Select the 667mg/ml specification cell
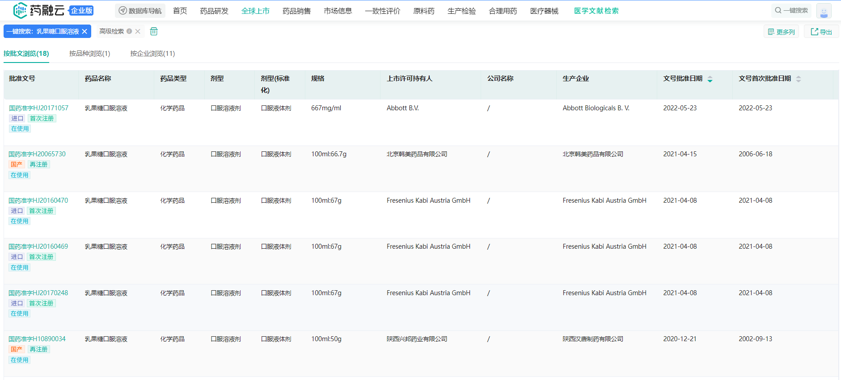This screenshot has height=380, width=841. tap(326, 108)
